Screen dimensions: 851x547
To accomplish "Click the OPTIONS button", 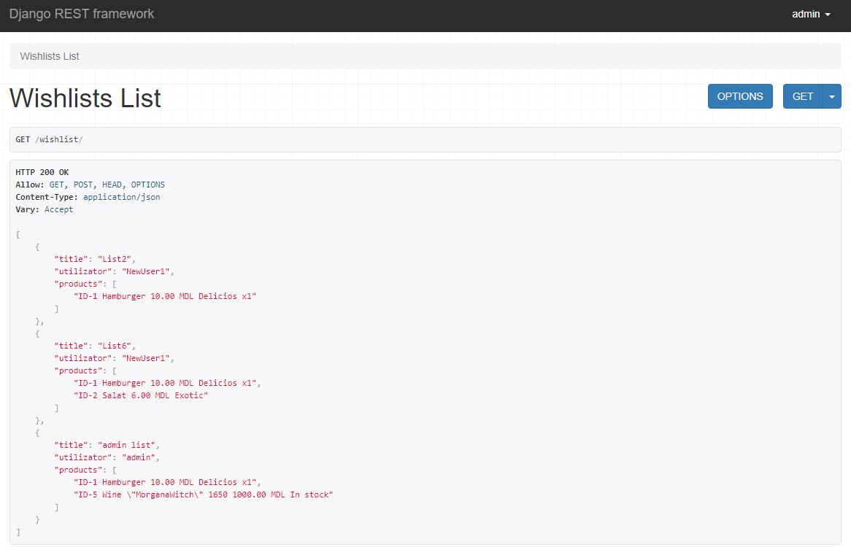I will pyautogui.click(x=740, y=96).
